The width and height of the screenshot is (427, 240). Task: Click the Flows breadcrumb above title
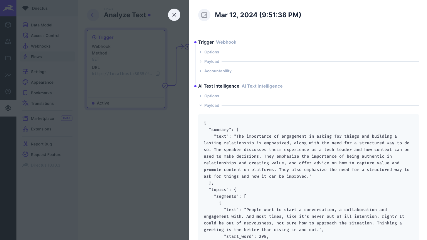pyautogui.click(x=108, y=9)
